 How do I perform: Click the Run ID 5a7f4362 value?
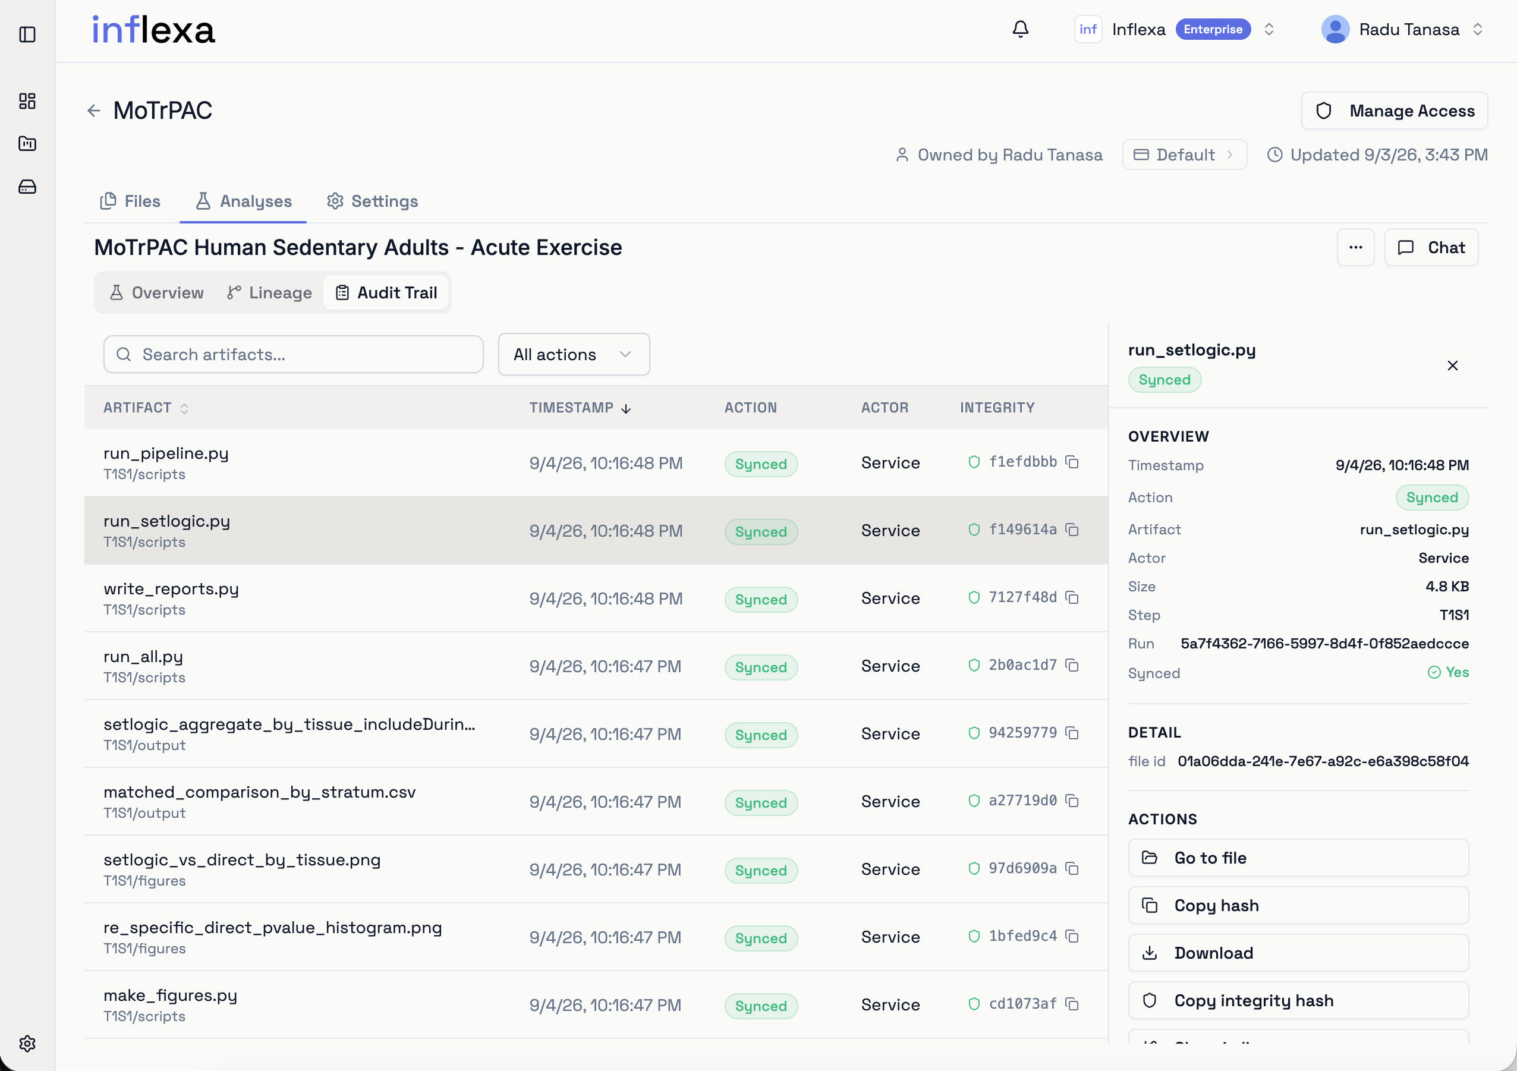tap(1324, 644)
